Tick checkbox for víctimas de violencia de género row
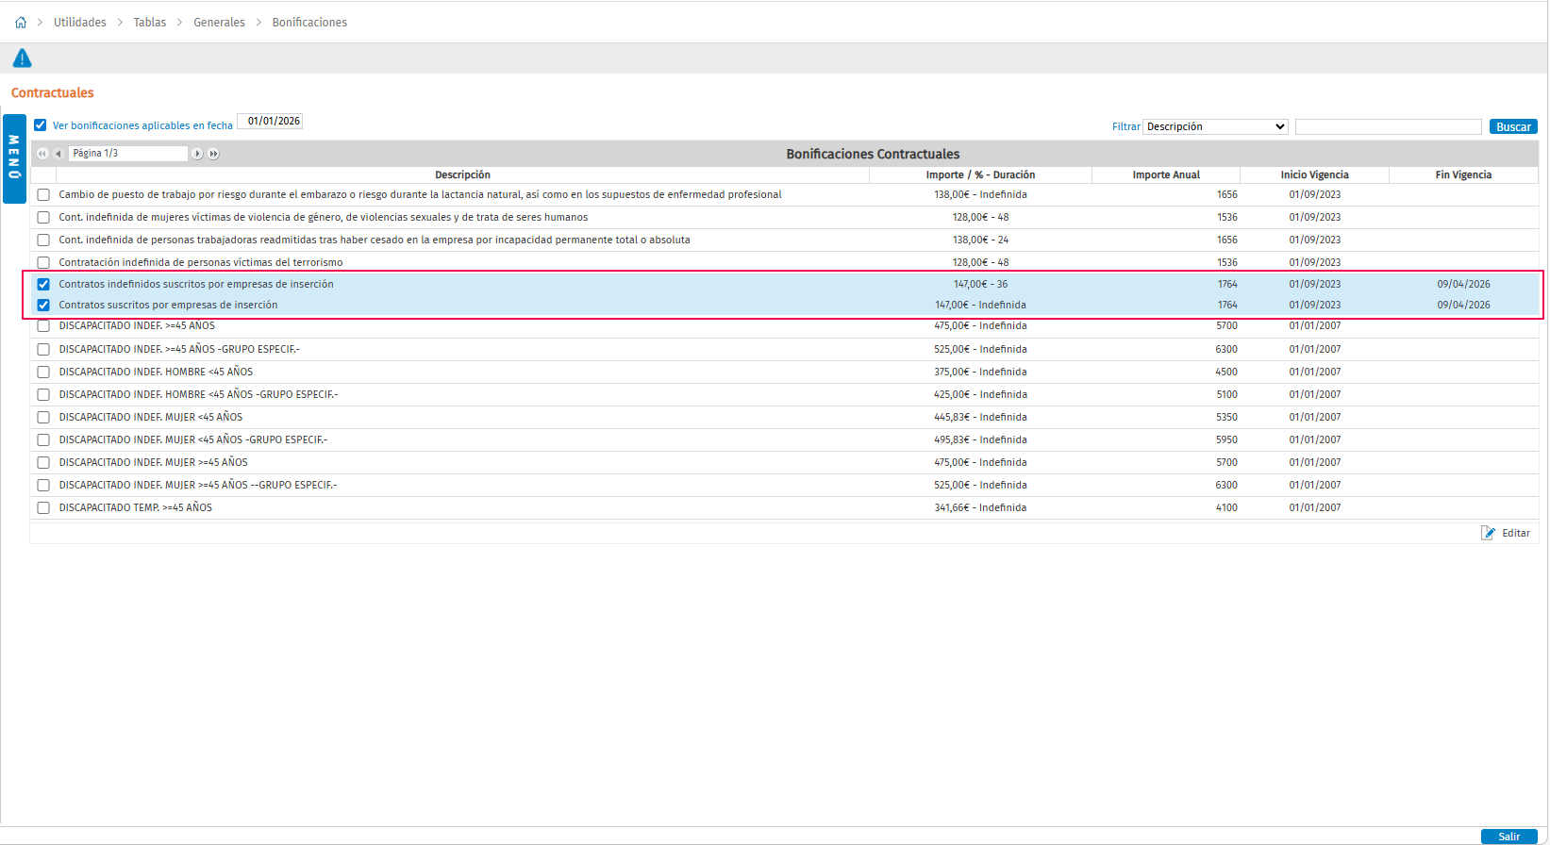 pos(43,218)
